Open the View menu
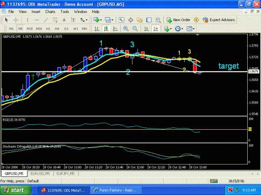The image size is (261, 195). [x=23, y=12]
